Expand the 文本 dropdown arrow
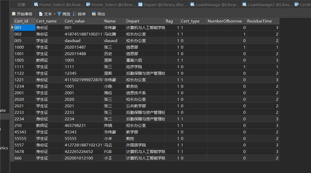 point(54,14)
